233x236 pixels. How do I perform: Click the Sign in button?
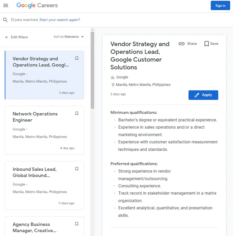click(220, 6)
